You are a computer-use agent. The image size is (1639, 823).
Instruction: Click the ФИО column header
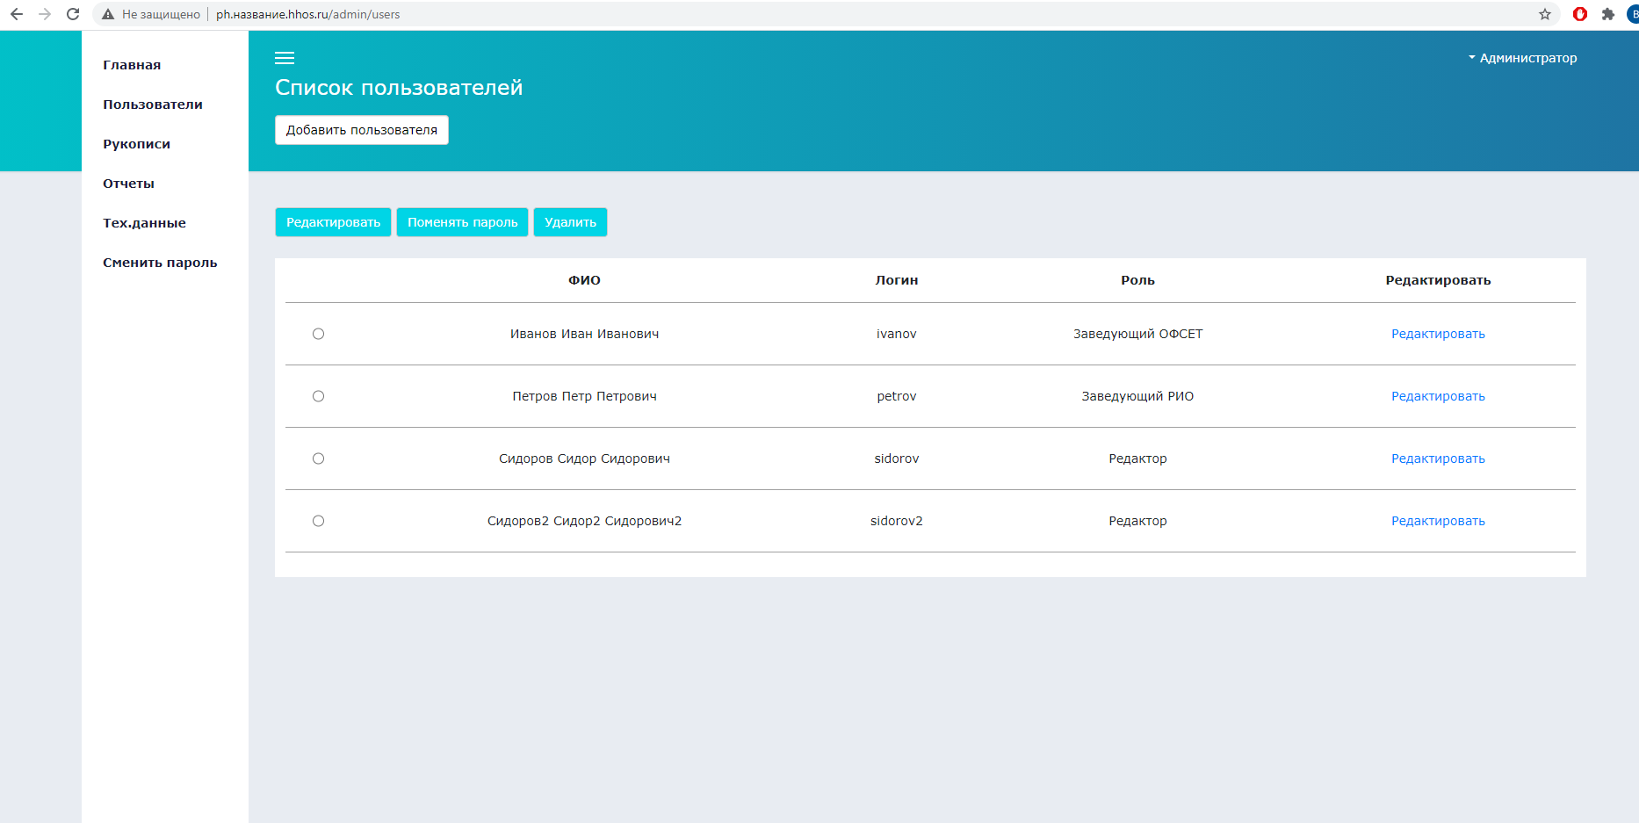(x=584, y=280)
